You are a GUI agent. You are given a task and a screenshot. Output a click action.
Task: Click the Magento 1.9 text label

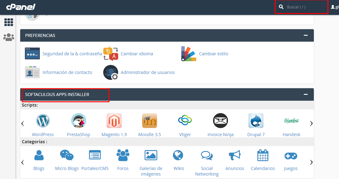tap(114, 135)
